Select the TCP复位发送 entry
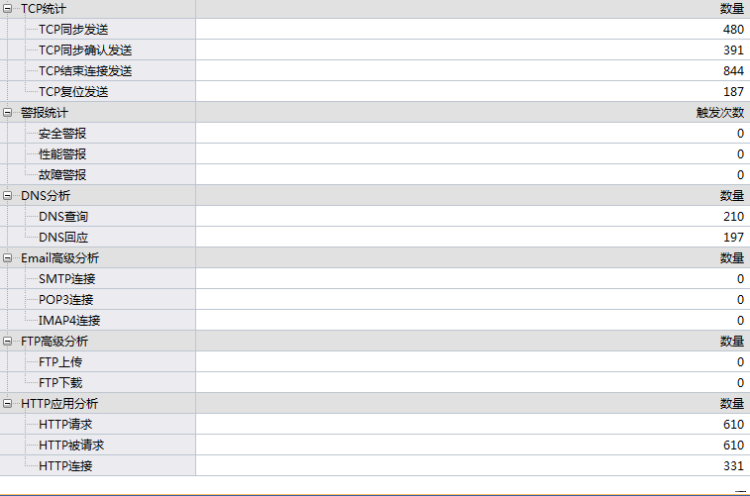750x496 pixels. (73, 92)
